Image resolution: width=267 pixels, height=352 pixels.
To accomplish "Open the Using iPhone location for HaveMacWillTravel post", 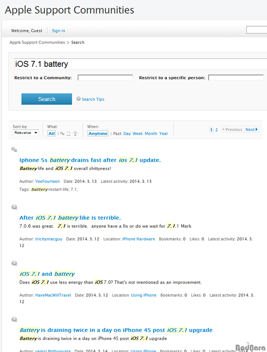I will (x=144, y=295).
